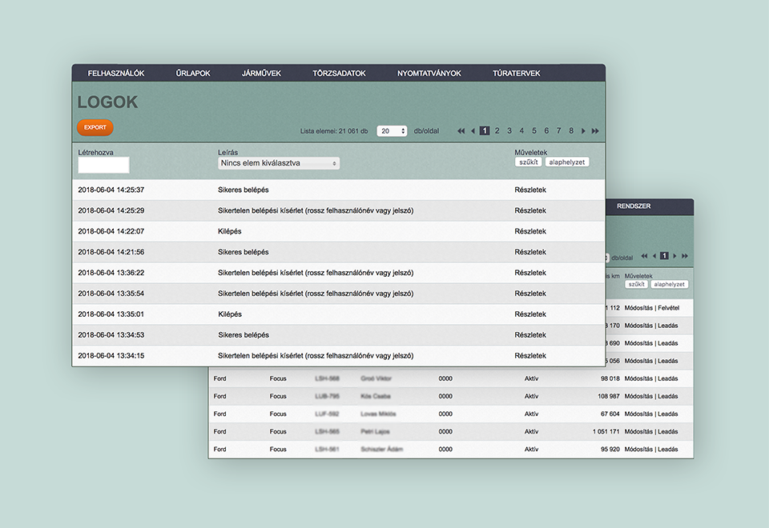Click previous page arrow in Logok list

click(473, 131)
